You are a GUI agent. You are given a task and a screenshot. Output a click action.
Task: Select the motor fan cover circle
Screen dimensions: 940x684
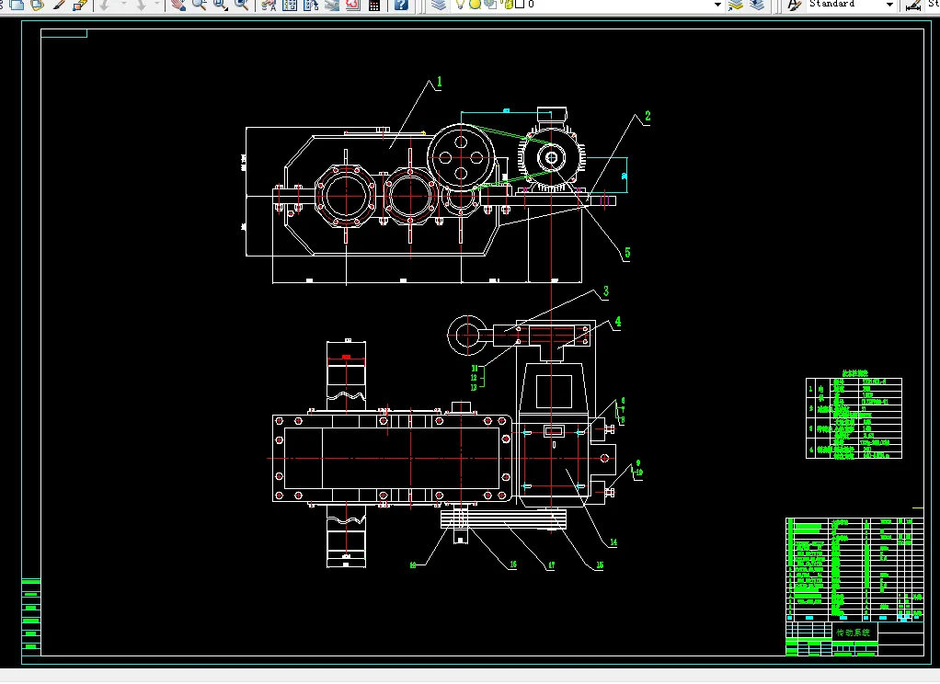tap(551, 158)
